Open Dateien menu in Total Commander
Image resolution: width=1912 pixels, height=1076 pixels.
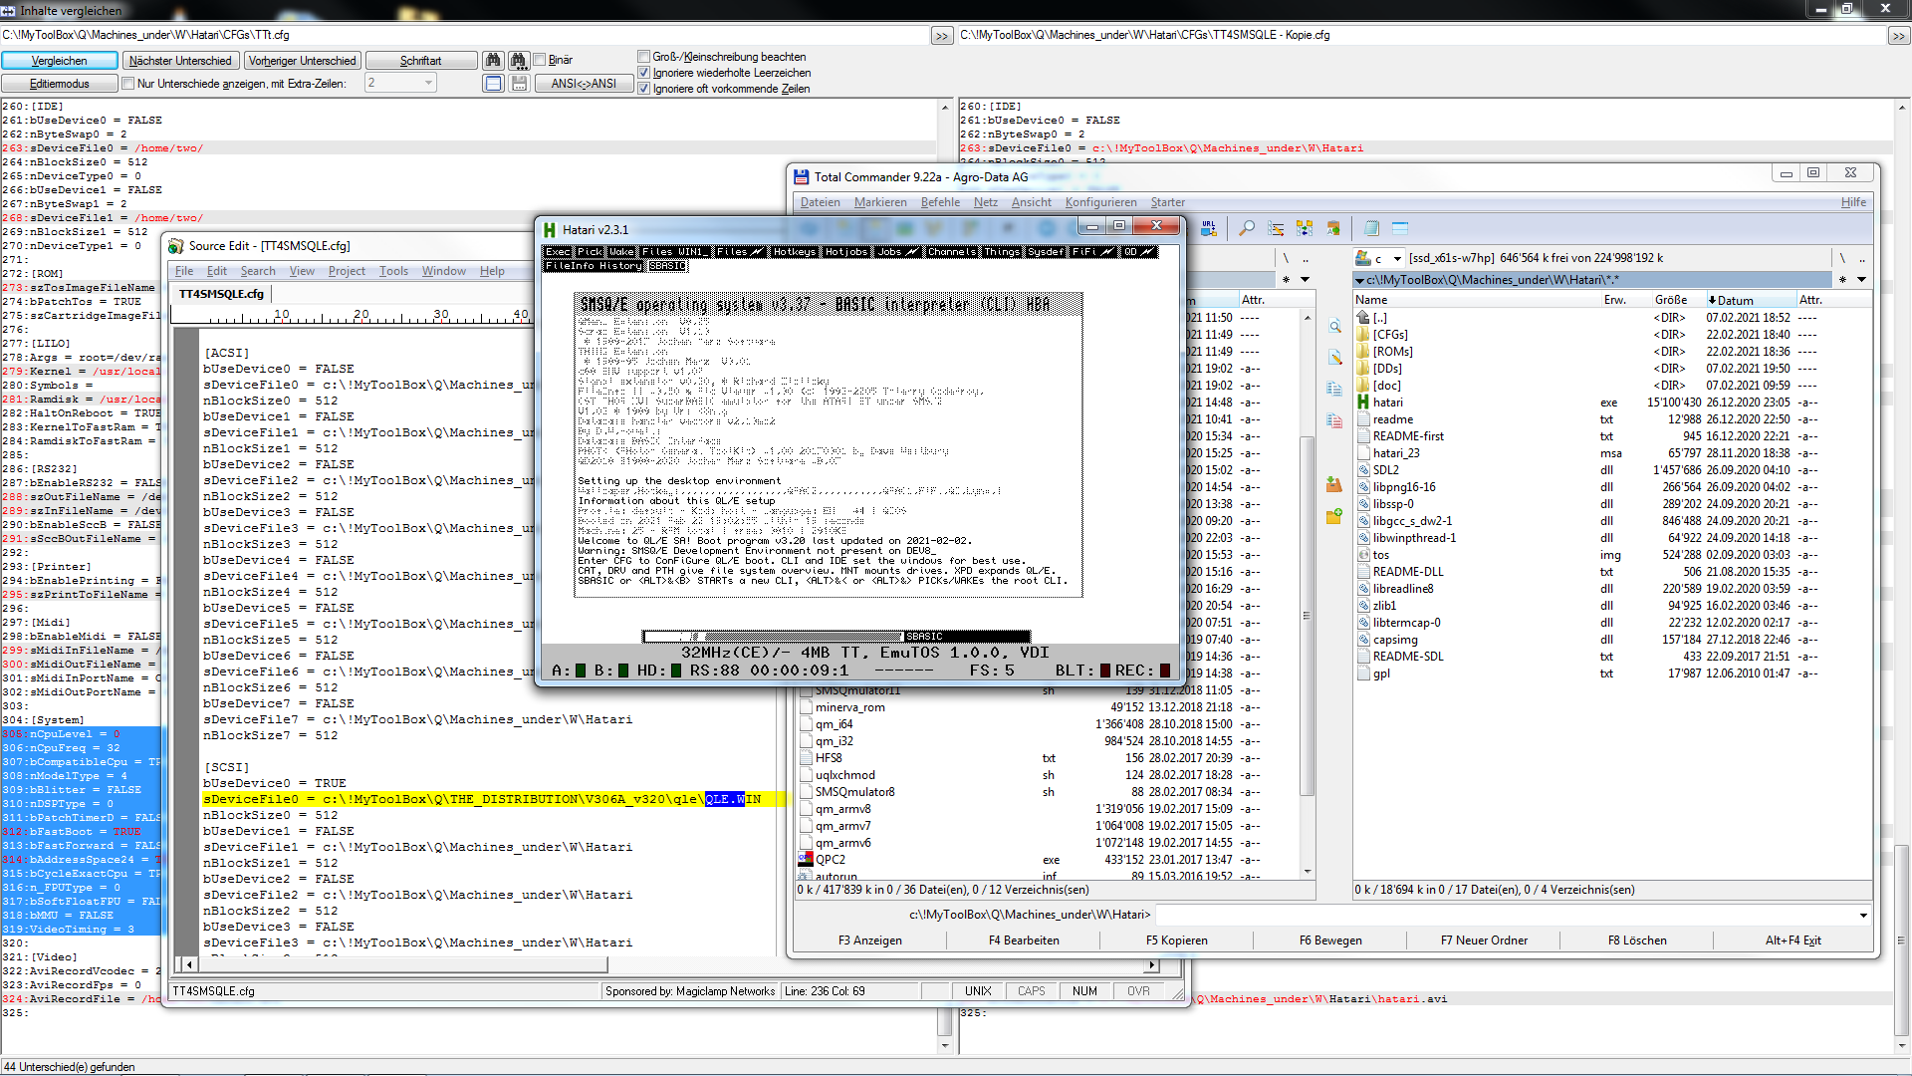tap(820, 202)
